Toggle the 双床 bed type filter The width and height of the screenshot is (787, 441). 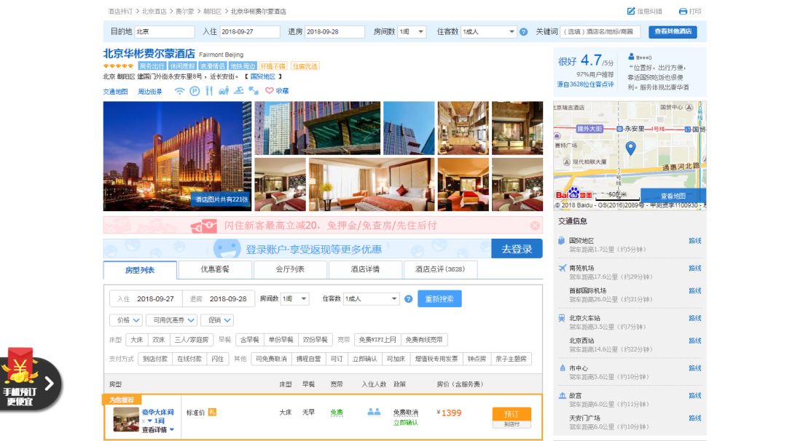pos(159,340)
